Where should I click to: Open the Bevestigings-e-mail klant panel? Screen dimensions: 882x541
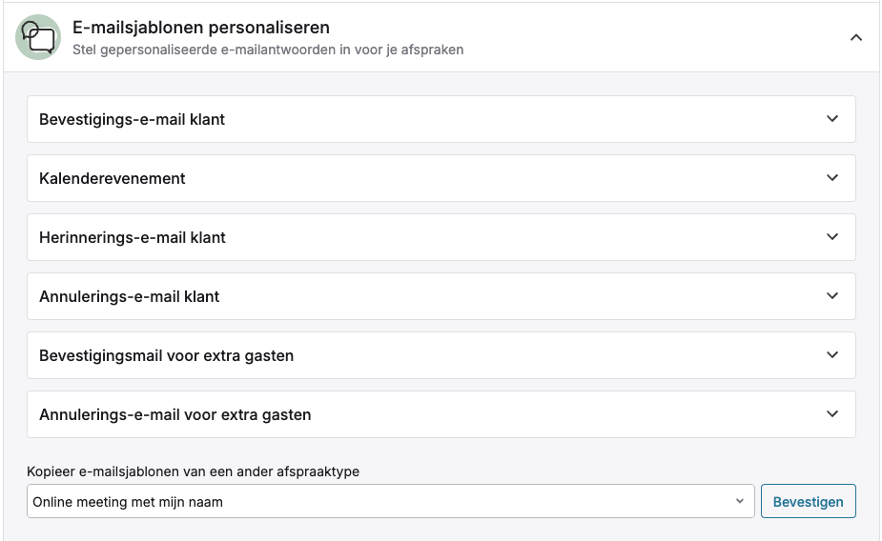point(441,119)
